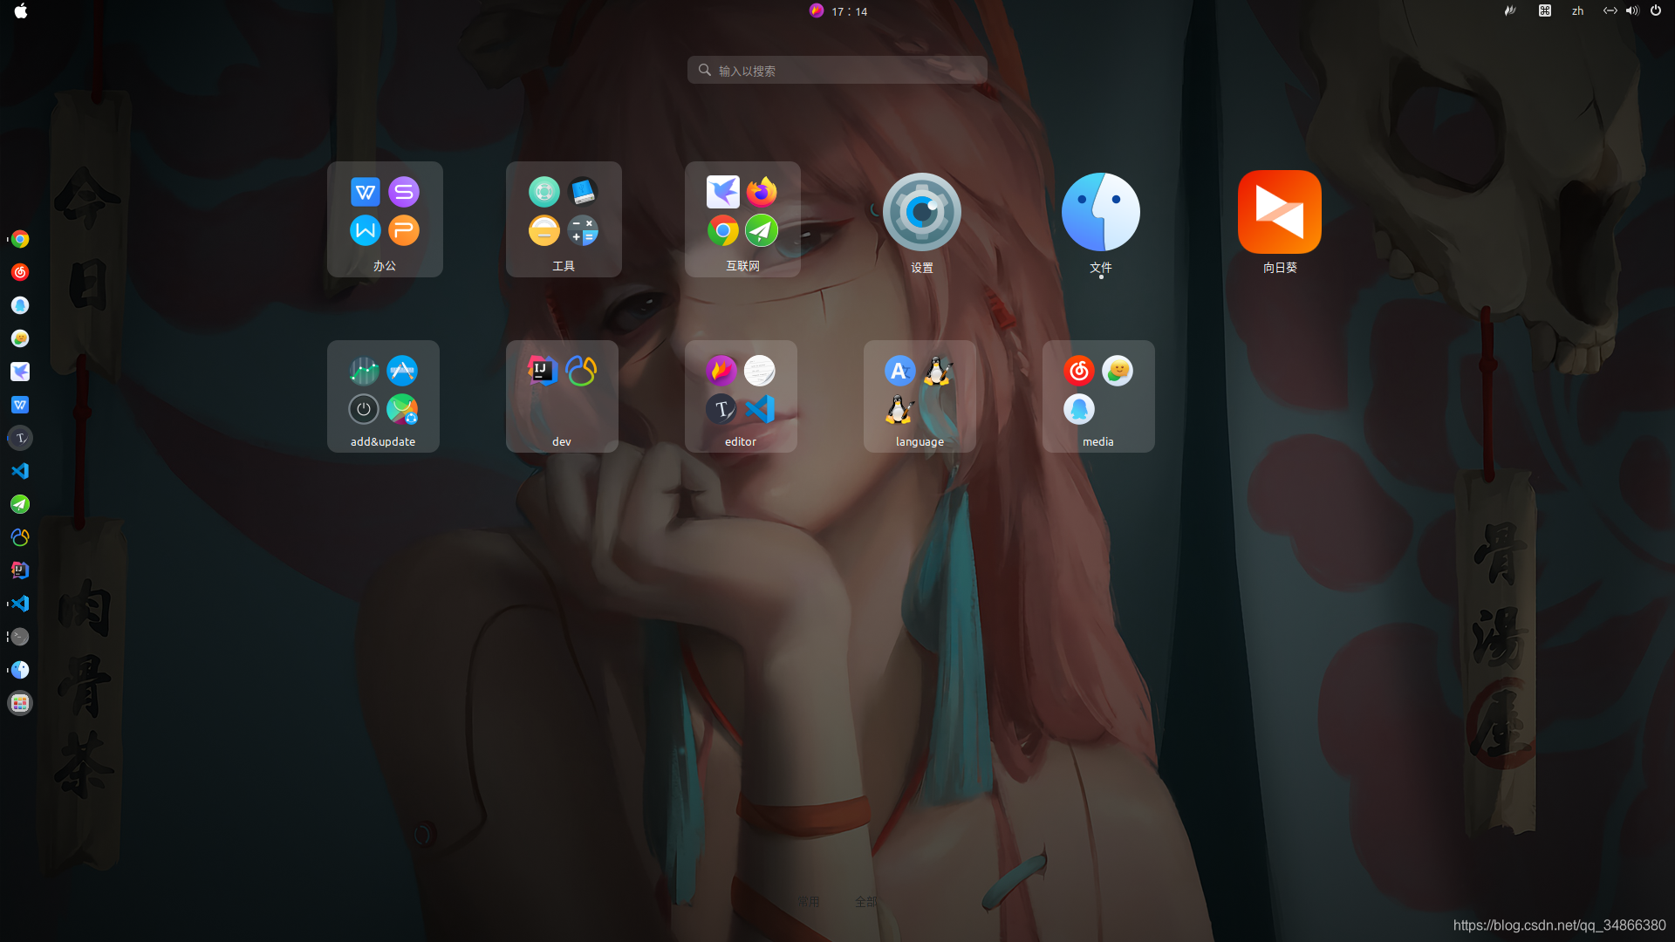The width and height of the screenshot is (1675, 942).
Task: Click the Chrome icon in the dock
Action: [x=20, y=239]
